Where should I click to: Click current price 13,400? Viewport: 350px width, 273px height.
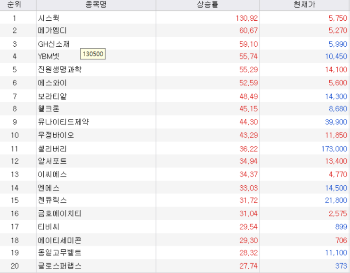(336, 161)
